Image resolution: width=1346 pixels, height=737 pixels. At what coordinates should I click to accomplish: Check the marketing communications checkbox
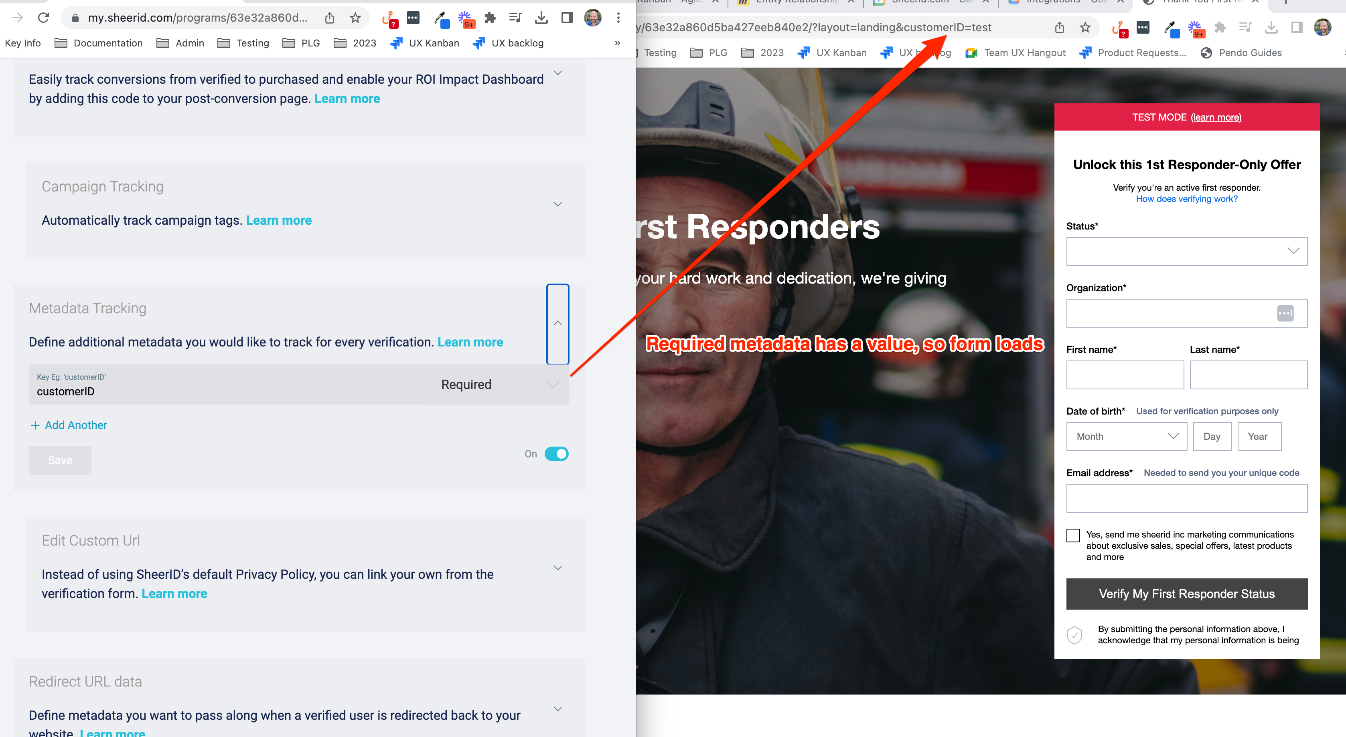pyautogui.click(x=1073, y=535)
